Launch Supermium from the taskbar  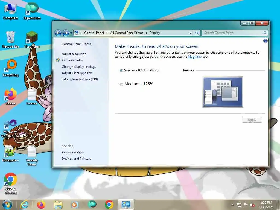[x=92, y=205]
